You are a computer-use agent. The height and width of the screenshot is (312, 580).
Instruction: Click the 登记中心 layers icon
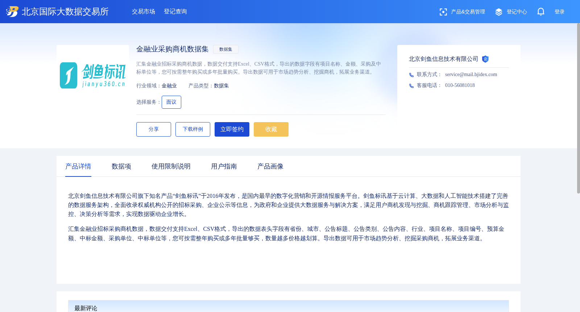click(499, 12)
